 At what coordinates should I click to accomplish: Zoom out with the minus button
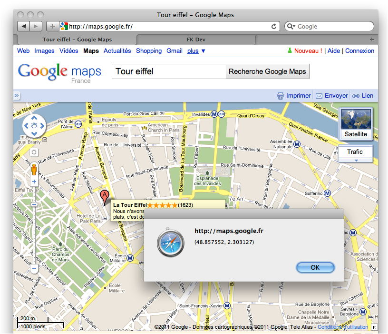pyautogui.click(x=34, y=269)
